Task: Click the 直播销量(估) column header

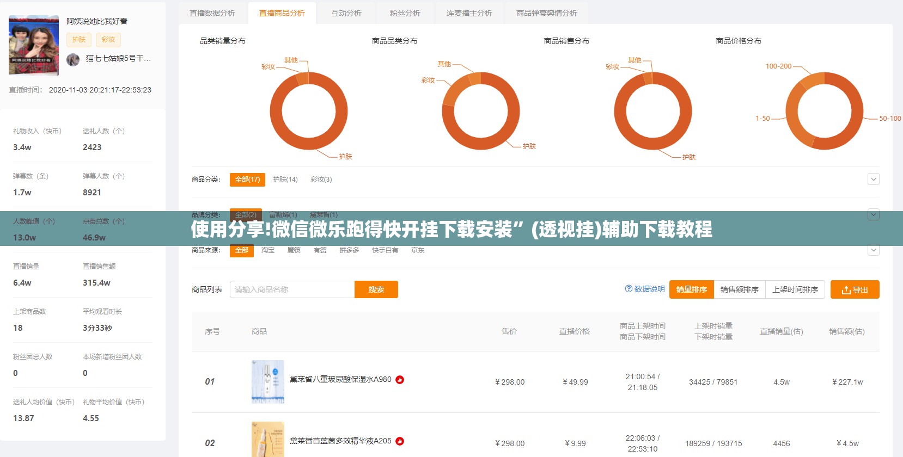Action: [782, 331]
